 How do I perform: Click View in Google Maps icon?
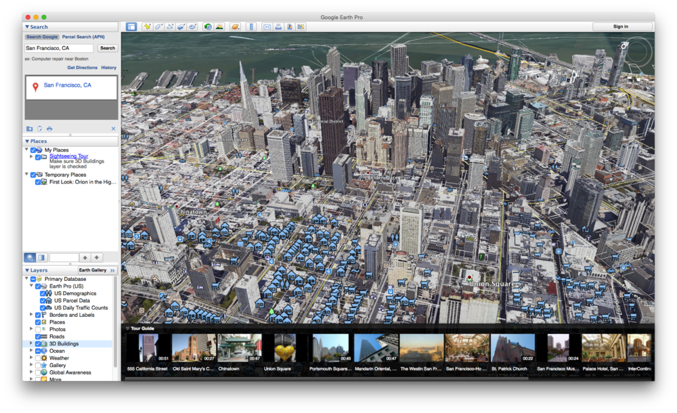coord(301,27)
